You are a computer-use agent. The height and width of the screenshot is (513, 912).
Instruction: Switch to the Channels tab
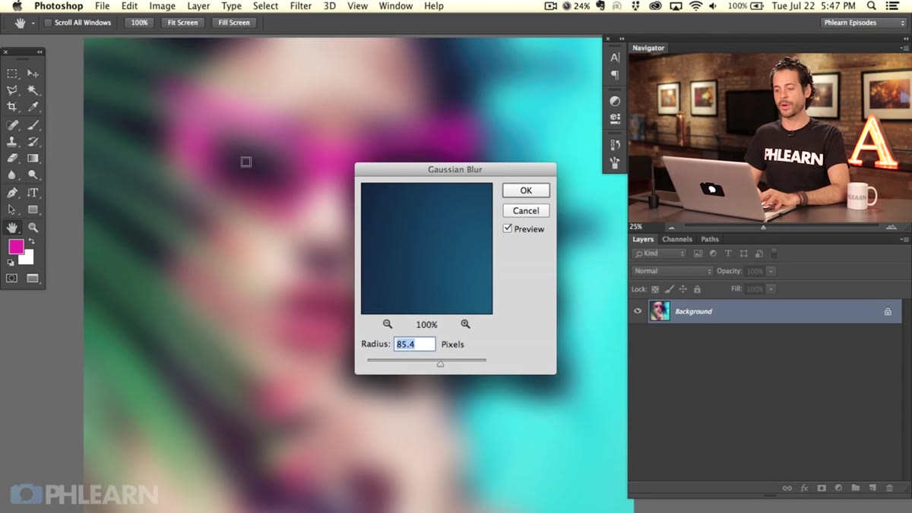(676, 239)
